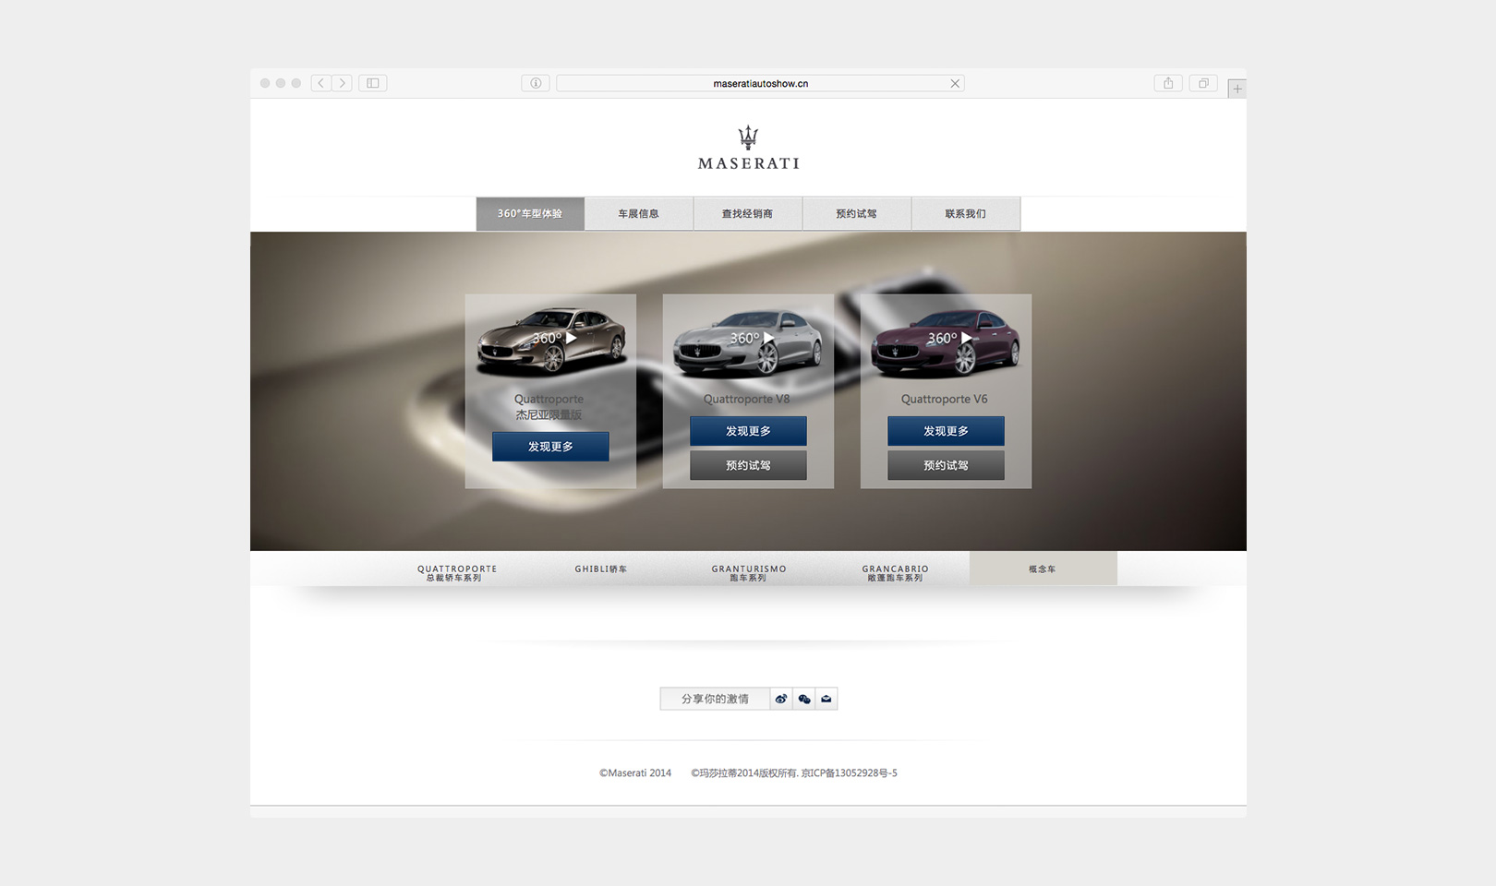Click the Maserati trident logo
This screenshot has height=886, width=1496.
click(748, 138)
